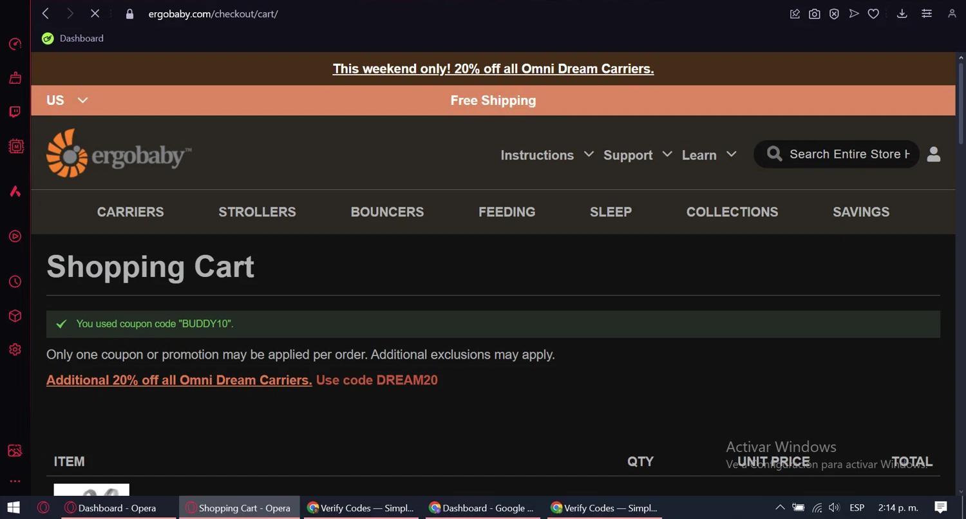Show hidden system tray icons
The image size is (966, 519).
780,507
